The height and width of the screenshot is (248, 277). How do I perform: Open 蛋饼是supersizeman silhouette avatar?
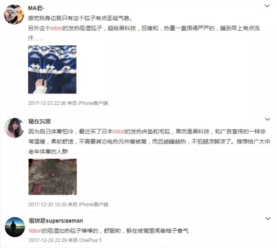[15, 227]
